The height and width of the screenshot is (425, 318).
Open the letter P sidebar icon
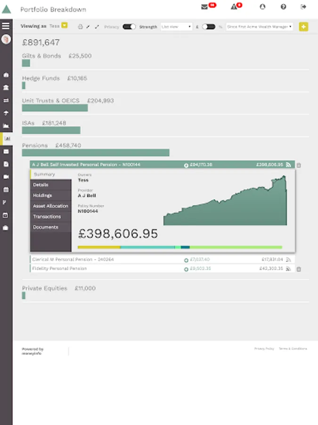tap(5, 202)
